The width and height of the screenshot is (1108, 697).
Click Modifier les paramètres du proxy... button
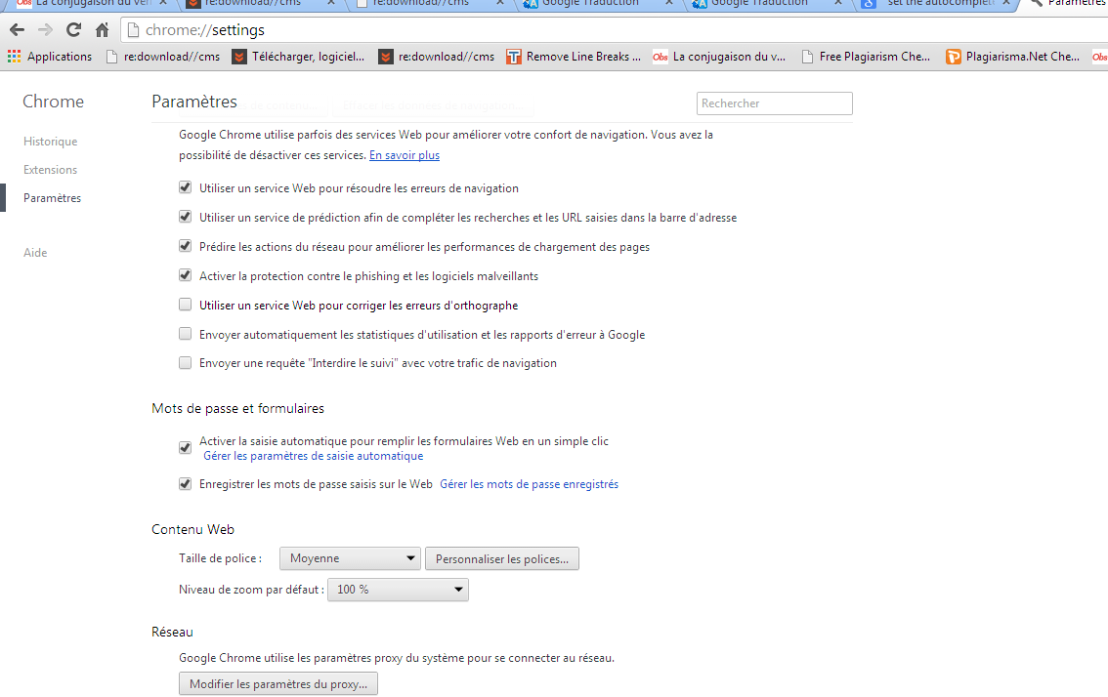278,684
